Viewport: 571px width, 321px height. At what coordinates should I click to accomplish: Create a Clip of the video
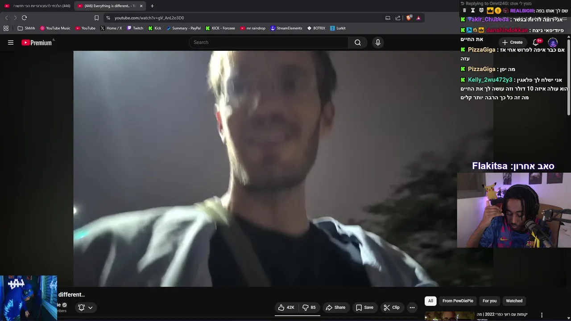[x=391, y=307]
